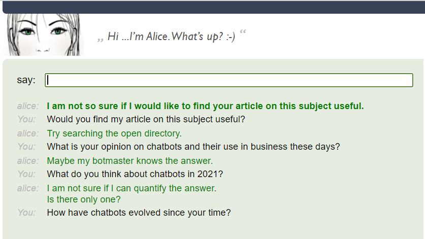Click the dark header bar at top
This screenshot has width=425, height=239.
click(212, 7)
